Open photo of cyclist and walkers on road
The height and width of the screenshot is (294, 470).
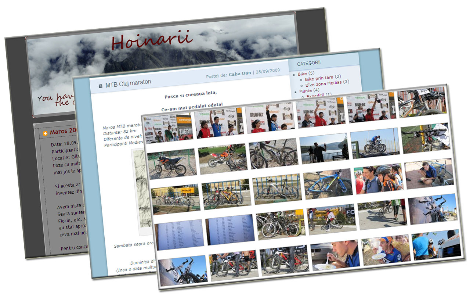click(x=382, y=214)
